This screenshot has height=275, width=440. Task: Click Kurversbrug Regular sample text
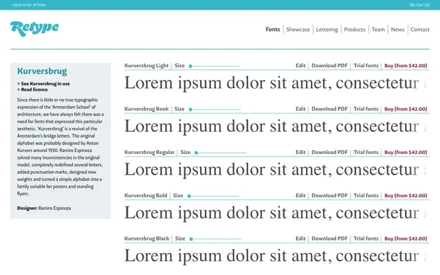pyautogui.click(x=276, y=170)
